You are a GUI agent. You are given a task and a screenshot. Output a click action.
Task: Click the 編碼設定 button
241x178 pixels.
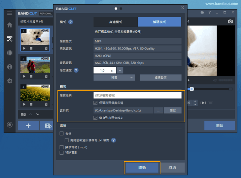pyautogui.click(x=160, y=78)
